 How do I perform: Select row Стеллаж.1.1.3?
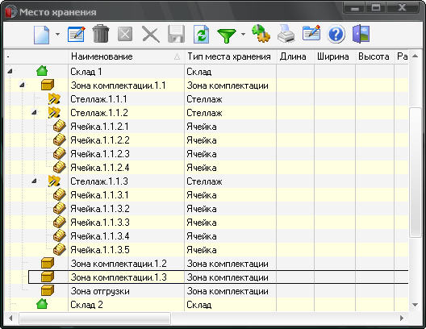click(x=207, y=181)
